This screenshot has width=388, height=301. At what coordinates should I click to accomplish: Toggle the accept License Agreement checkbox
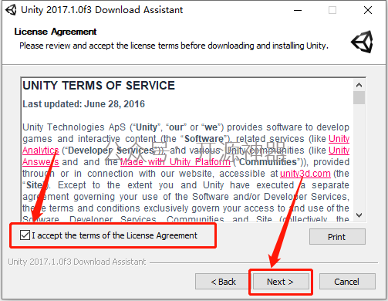pos(25,235)
